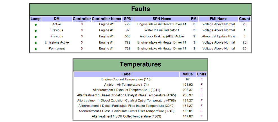Click Aftertreatment 1 SCR Outlet Temperature row
This screenshot has width=278, height=122.
(x=126, y=116)
